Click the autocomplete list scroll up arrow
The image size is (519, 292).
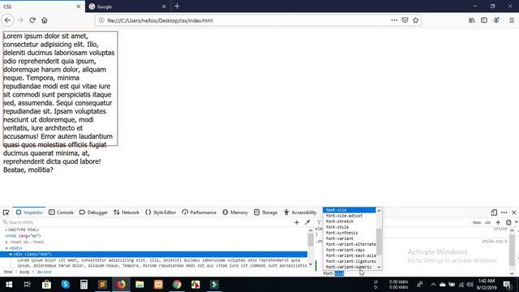tap(379, 211)
